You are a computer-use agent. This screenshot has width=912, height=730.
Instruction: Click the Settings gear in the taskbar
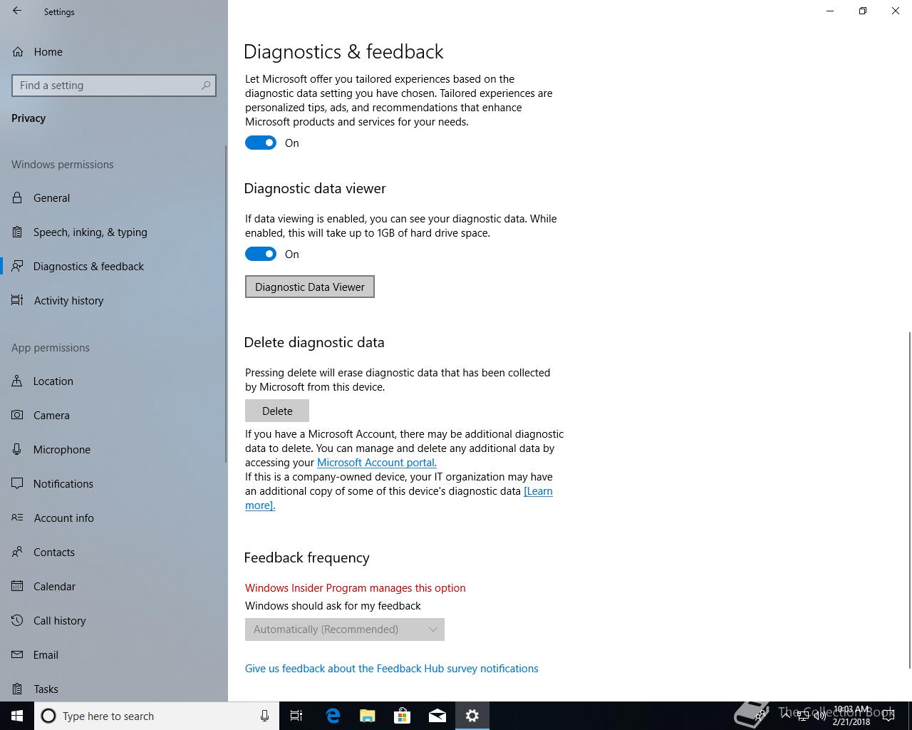point(472,716)
